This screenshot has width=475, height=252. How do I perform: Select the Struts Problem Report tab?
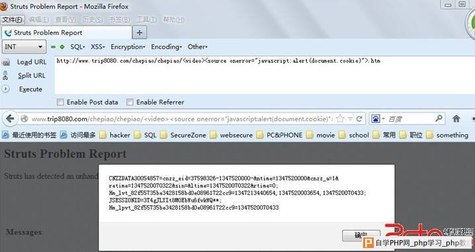coord(67,32)
